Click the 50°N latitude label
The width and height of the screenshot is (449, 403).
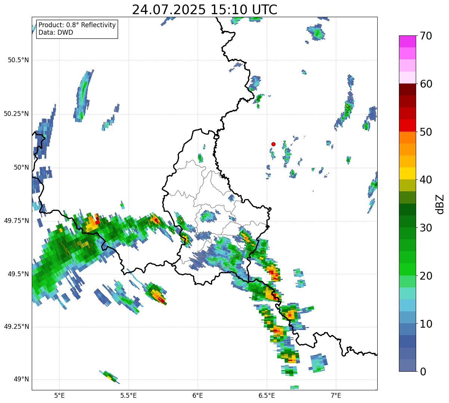pyautogui.click(x=22, y=167)
